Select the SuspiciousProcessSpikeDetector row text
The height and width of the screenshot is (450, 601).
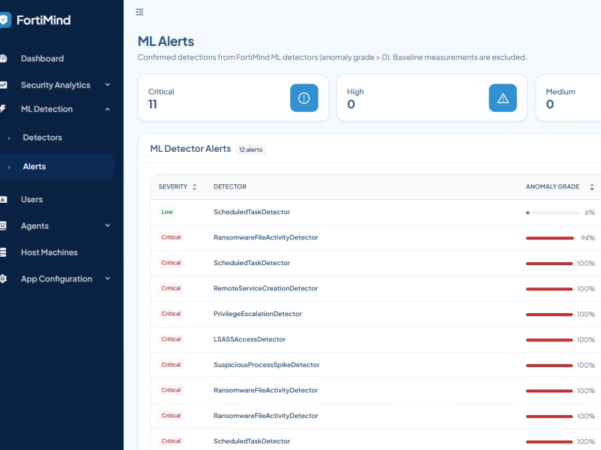[266, 365]
